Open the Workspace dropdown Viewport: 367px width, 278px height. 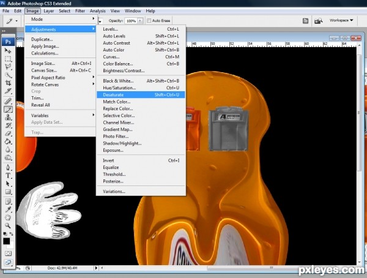[x=341, y=20]
